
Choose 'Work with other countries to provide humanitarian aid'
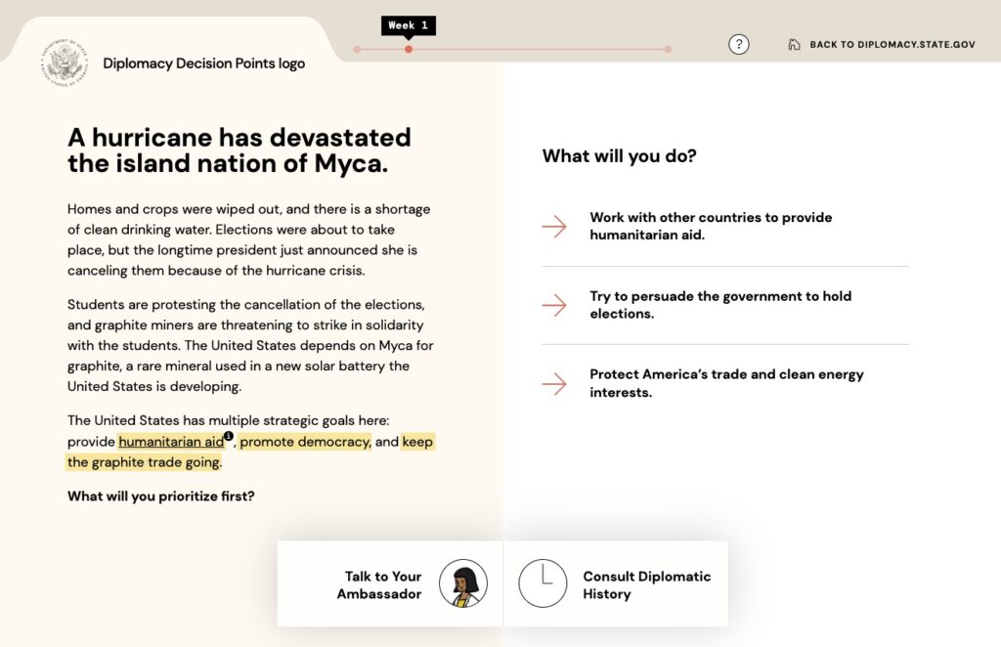(711, 226)
